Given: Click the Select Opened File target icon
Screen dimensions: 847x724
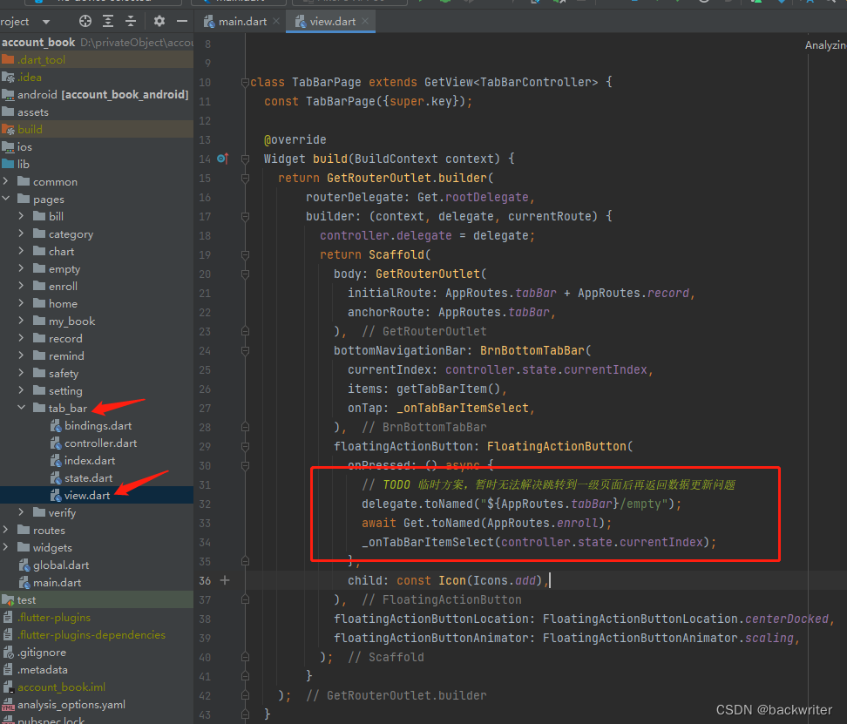Looking at the screenshot, I should [85, 21].
